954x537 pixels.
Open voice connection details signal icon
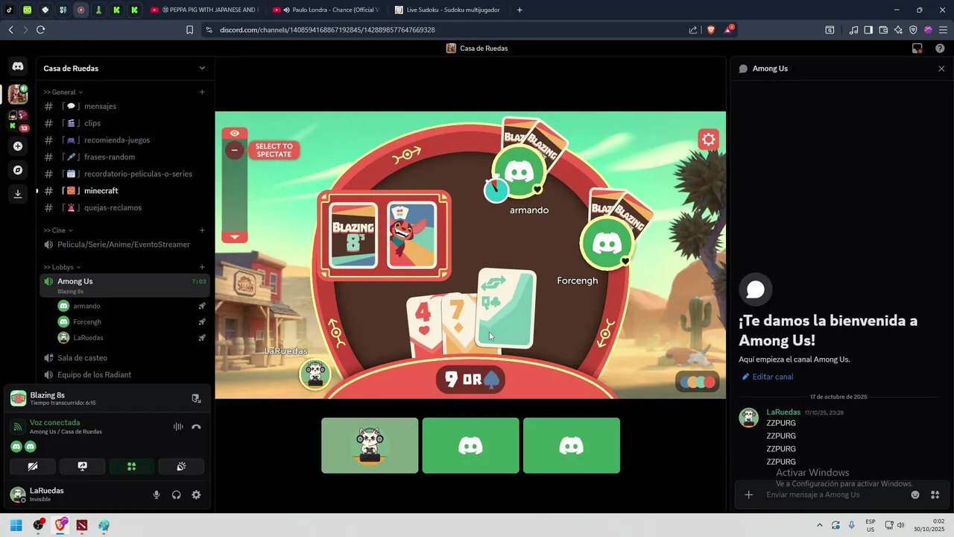pyautogui.click(x=18, y=427)
